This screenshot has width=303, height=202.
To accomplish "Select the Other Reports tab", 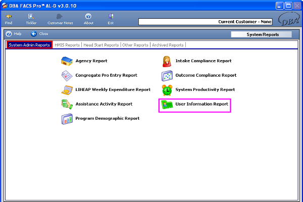I will click(x=135, y=45).
